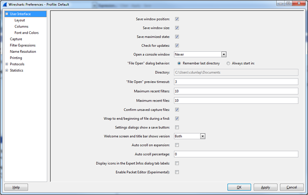Click Apply button
Viewport: 308px width, 195px height.
265,188
